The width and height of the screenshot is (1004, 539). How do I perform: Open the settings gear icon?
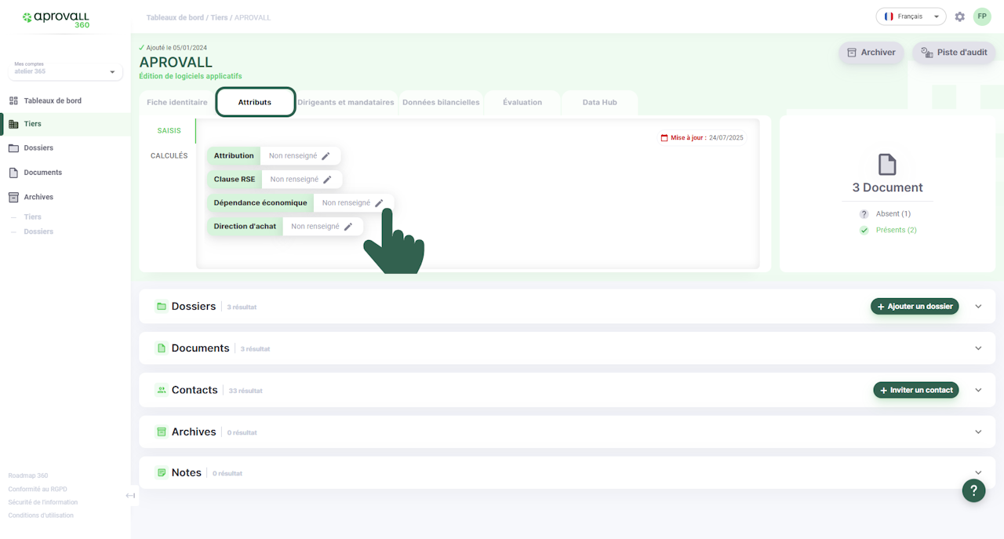pos(959,16)
